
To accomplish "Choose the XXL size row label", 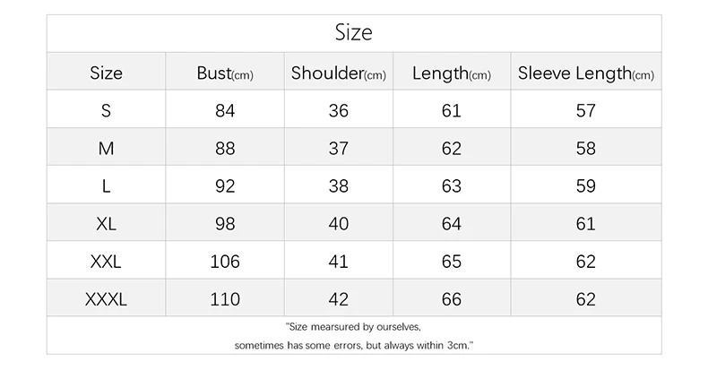I will [x=106, y=262].
